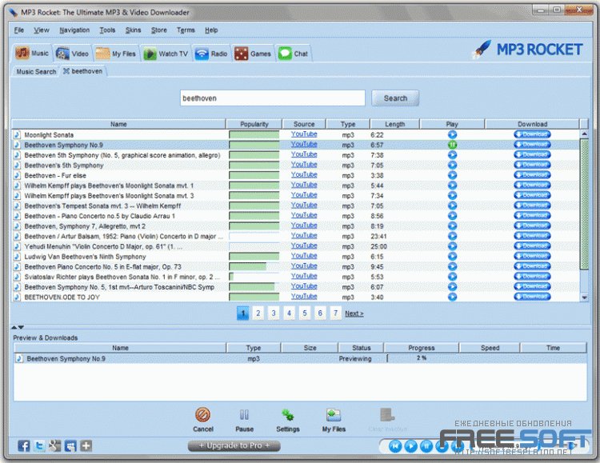Open YouTube source link for Moonlight Sonata
This screenshot has height=463, width=600.
coord(304,134)
